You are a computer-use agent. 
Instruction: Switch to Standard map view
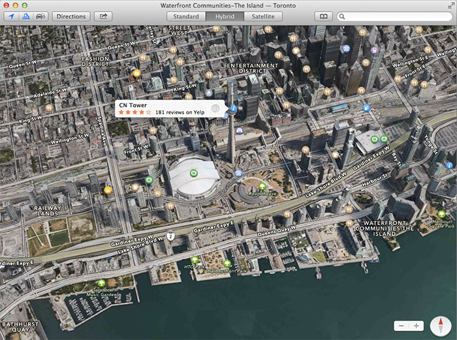187,16
